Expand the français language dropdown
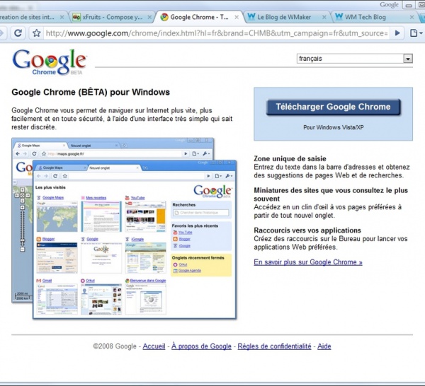Screen dimensions: 425x386 [407, 59]
